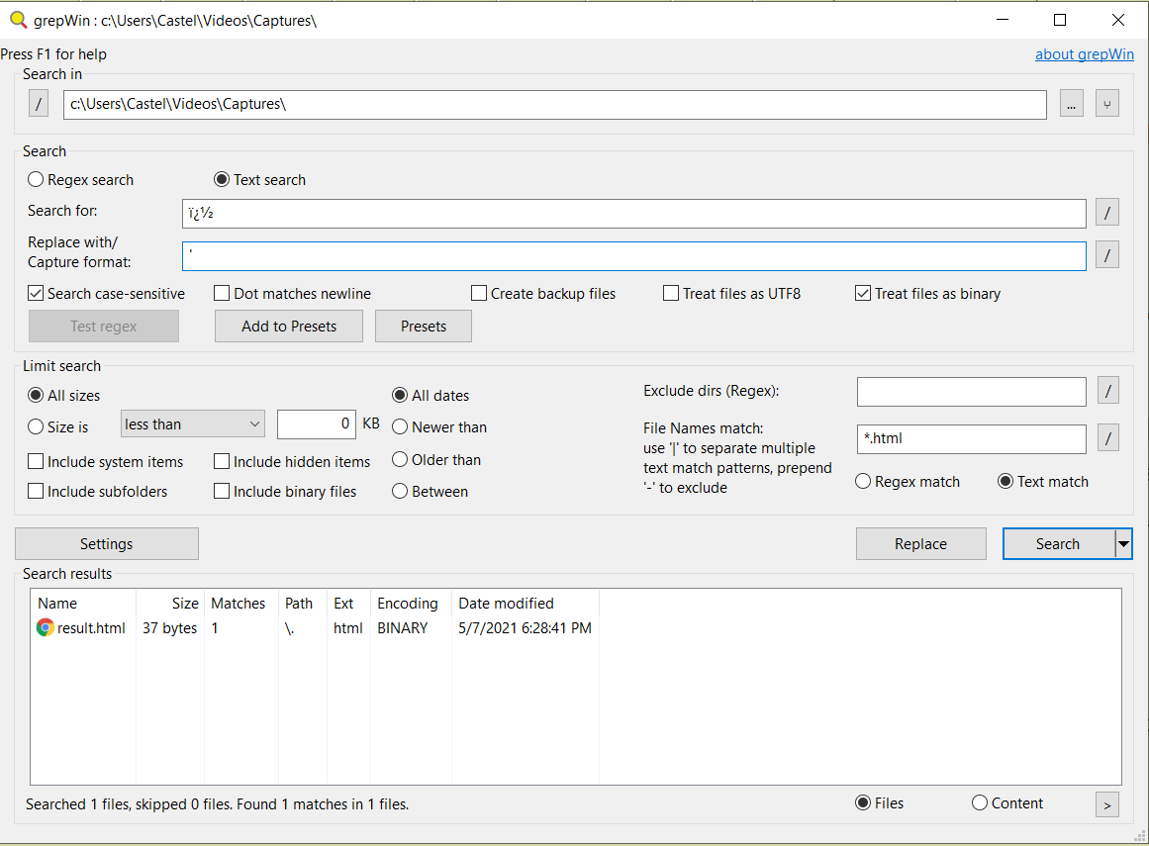1149x846 pixels.
Task: Select the result.html file name
Action: [x=91, y=627]
